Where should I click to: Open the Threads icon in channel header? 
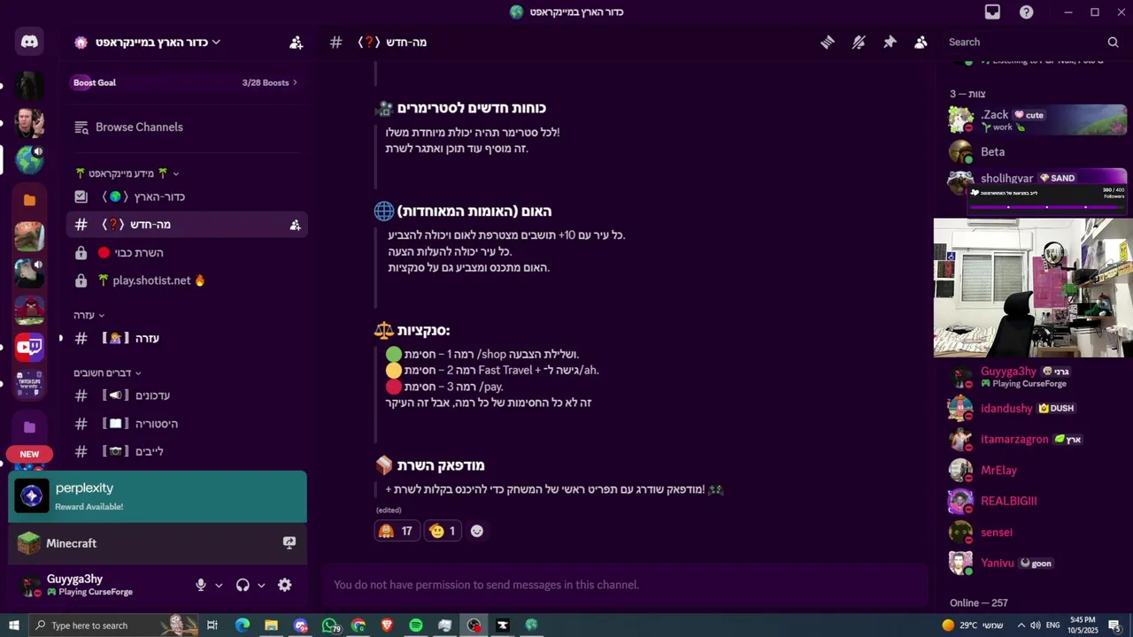tap(828, 42)
